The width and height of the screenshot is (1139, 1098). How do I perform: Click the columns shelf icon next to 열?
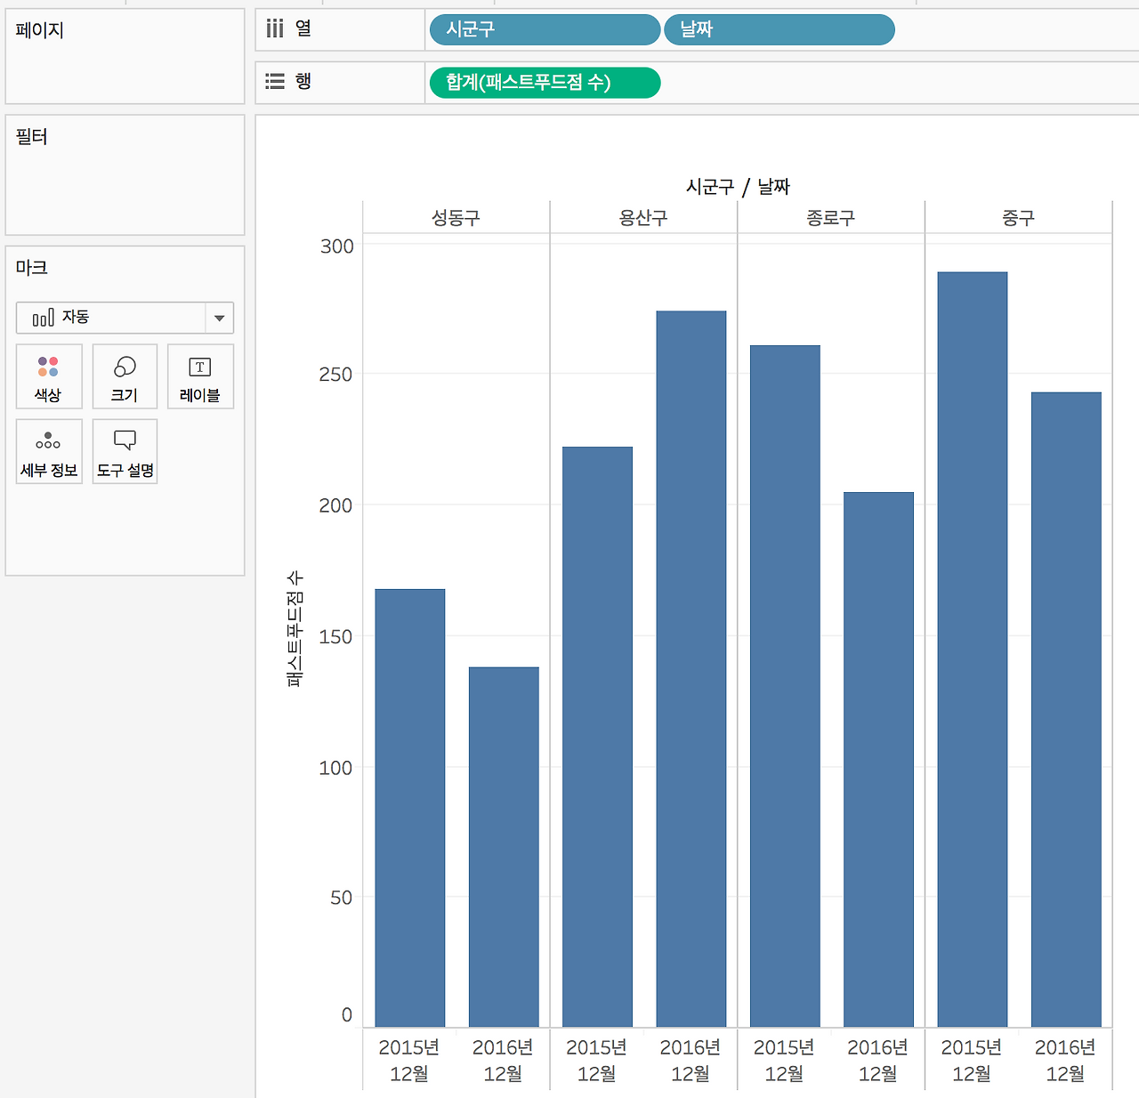pyautogui.click(x=275, y=29)
